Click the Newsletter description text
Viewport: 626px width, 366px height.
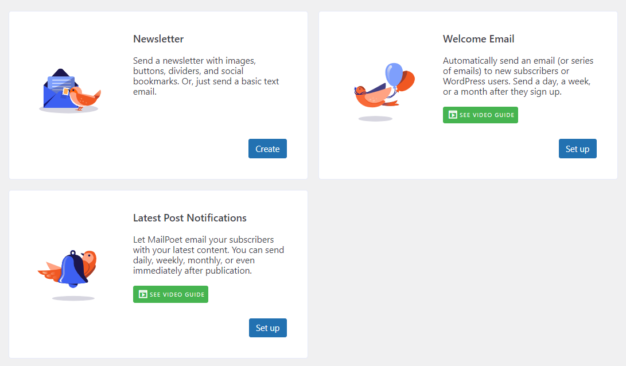click(x=206, y=76)
